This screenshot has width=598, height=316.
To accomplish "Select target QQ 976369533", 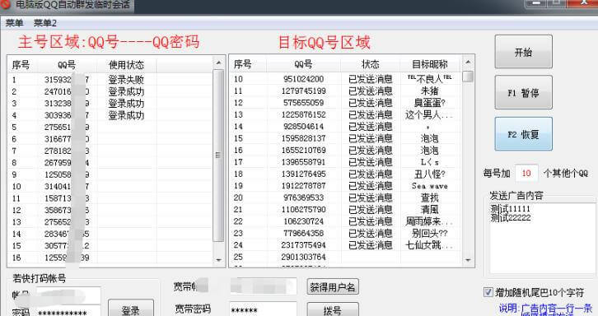I will click(304, 197).
